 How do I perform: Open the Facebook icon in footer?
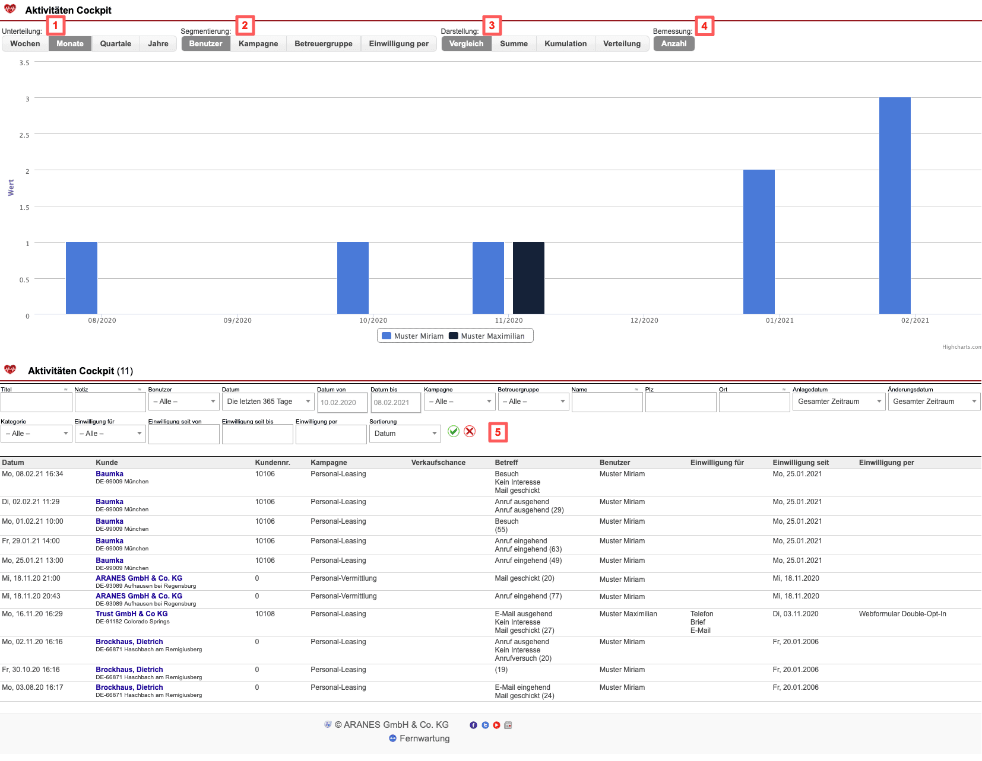click(473, 725)
